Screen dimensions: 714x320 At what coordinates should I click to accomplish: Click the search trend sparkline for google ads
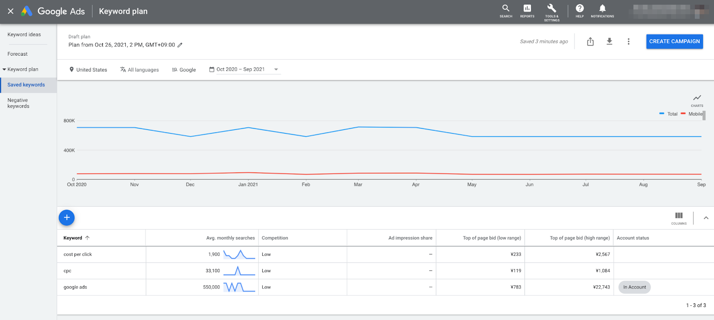pyautogui.click(x=239, y=287)
